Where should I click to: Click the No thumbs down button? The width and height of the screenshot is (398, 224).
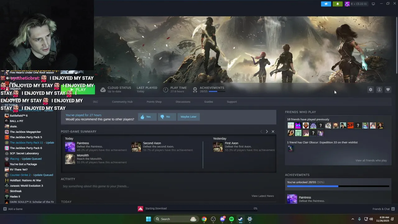[x=167, y=117]
